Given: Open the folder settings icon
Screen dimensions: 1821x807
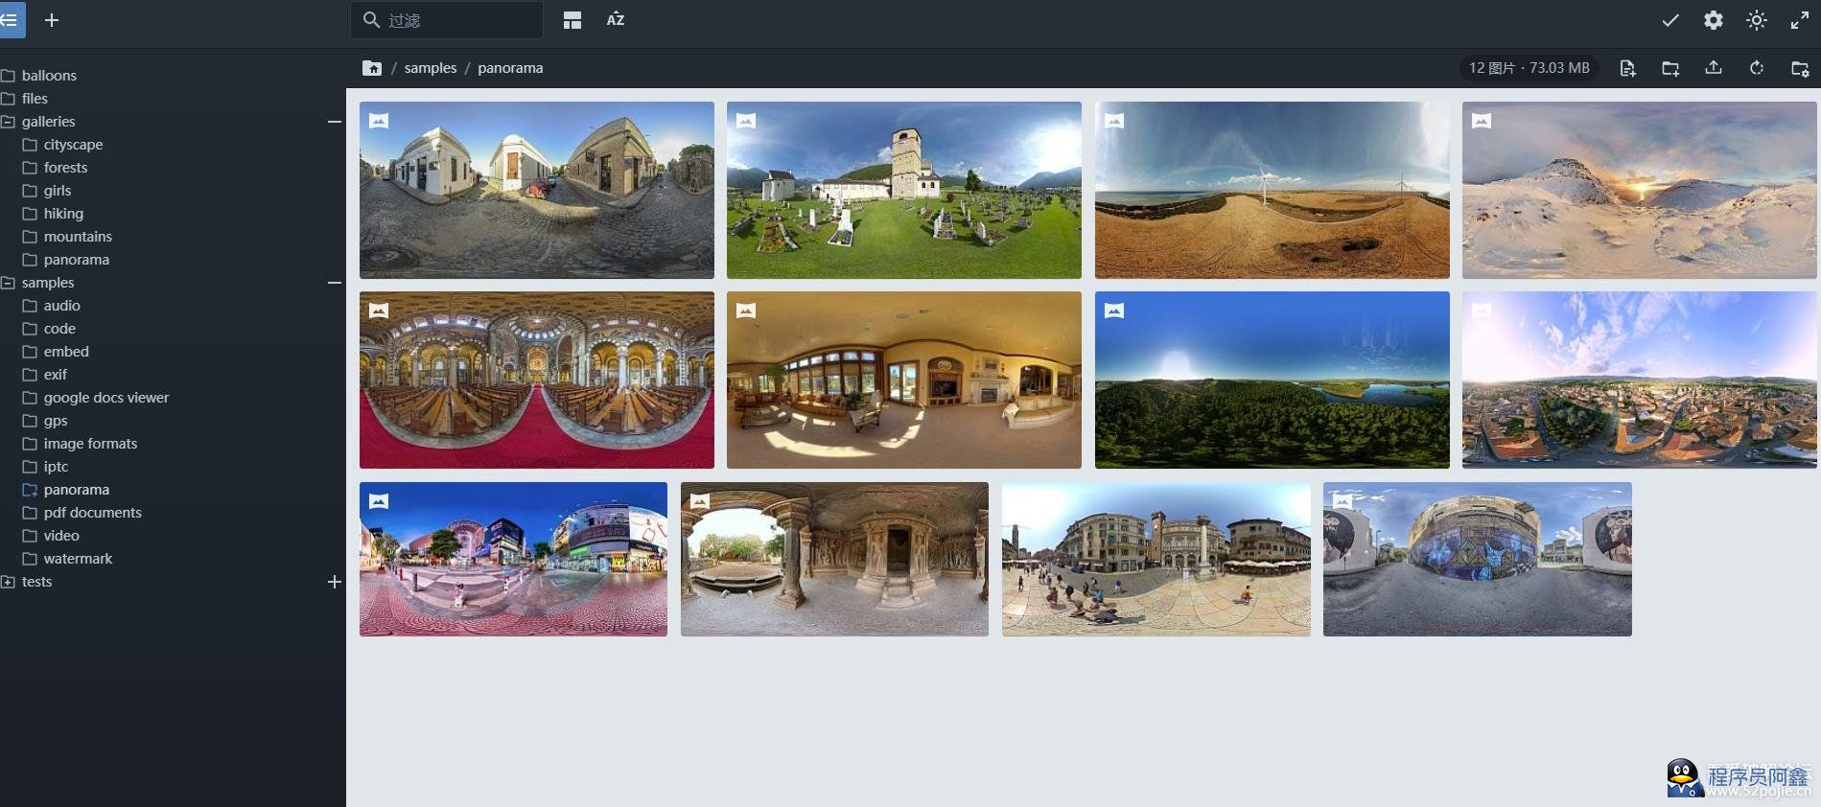Looking at the screenshot, I should point(1800,68).
